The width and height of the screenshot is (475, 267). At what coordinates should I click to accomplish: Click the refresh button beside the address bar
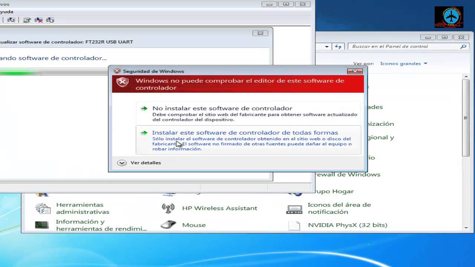tap(338, 46)
